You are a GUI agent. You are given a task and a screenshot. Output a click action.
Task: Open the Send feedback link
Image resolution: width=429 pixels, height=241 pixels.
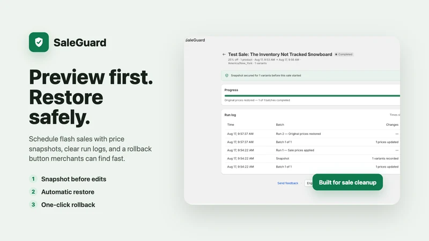click(287, 183)
